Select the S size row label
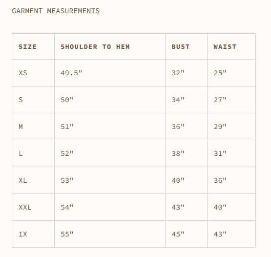Image resolution: width=271 pixels, height=257 pixels. pos(21,100)
